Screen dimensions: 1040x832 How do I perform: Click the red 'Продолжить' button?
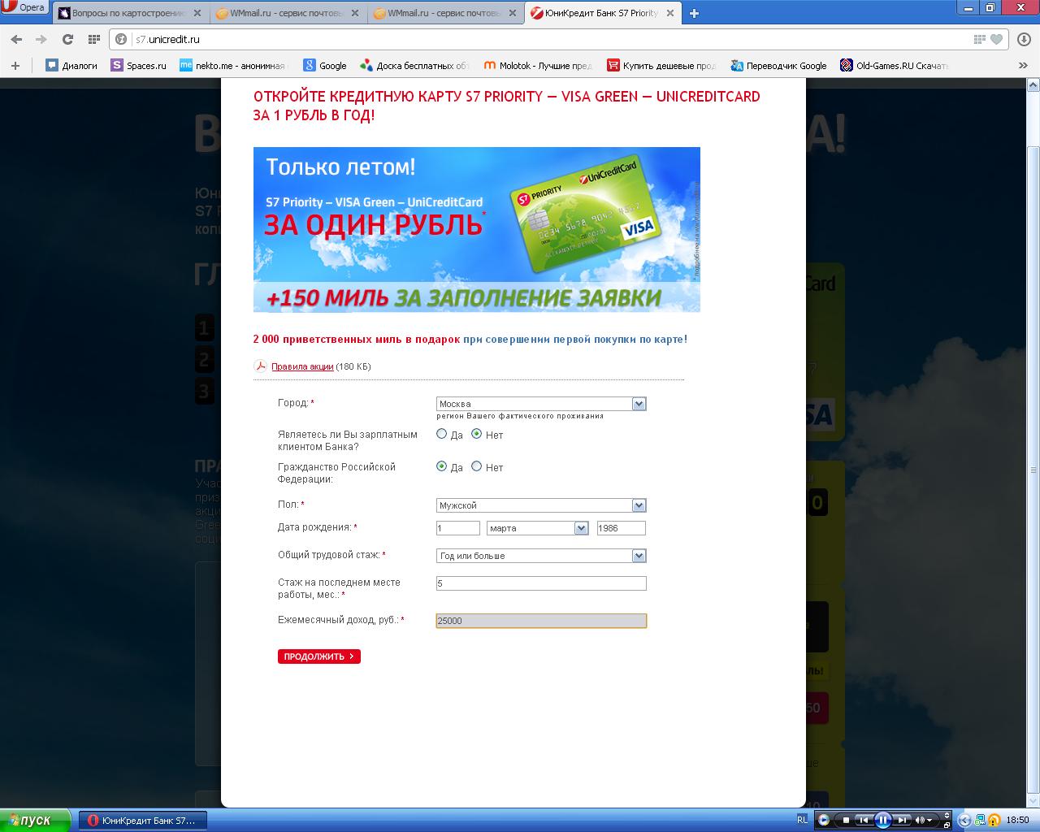319,656
